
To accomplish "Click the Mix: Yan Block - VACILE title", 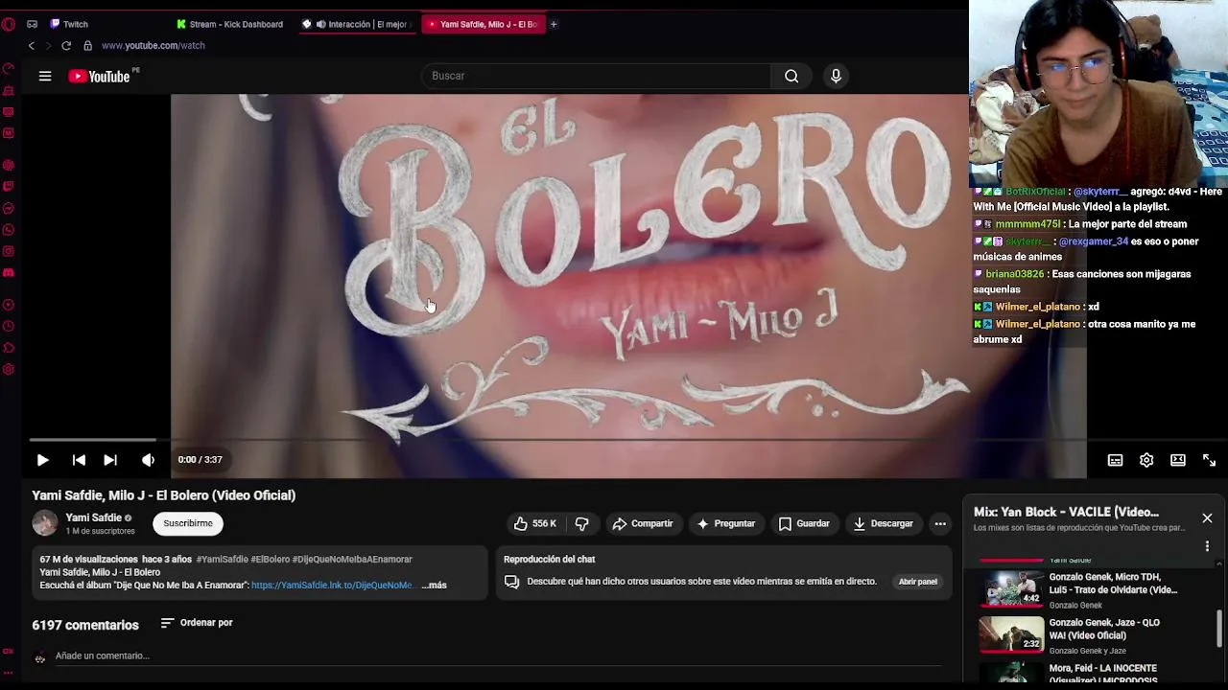I will pos(1066,512).
